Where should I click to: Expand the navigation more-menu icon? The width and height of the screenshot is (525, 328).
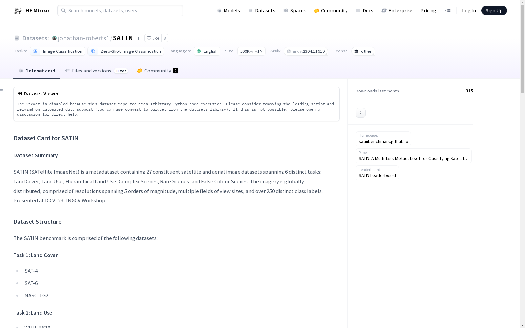[x=447, y=10]
